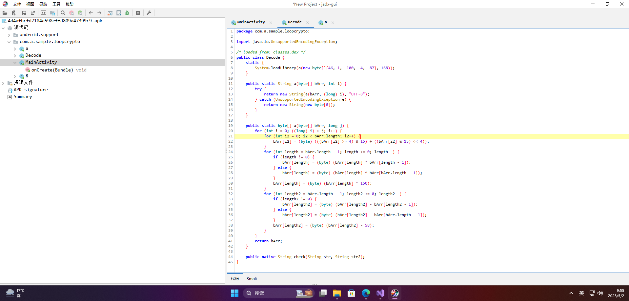Click the volume tray icon
The height and width of the screenshot is (301, 629).
[x=600, y=293]
